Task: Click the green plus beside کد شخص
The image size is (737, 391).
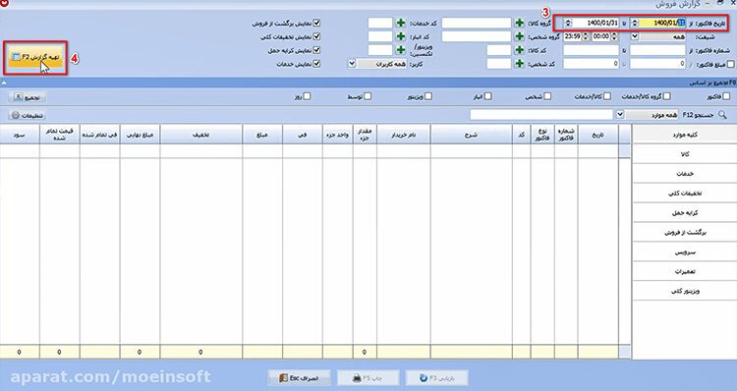Action: pos(520,64)
